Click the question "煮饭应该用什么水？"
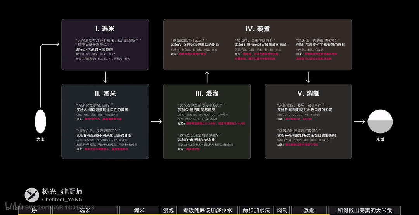Screen dimensions: 419x215 tap(189, 40)
